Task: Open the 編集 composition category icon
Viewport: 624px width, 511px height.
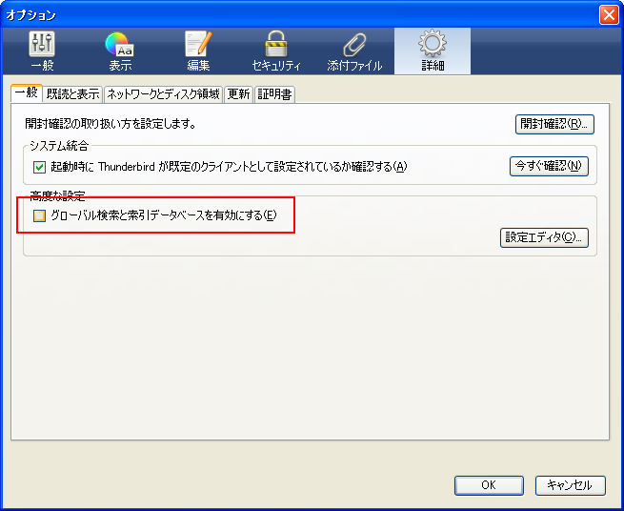Action: coord(198,51)
